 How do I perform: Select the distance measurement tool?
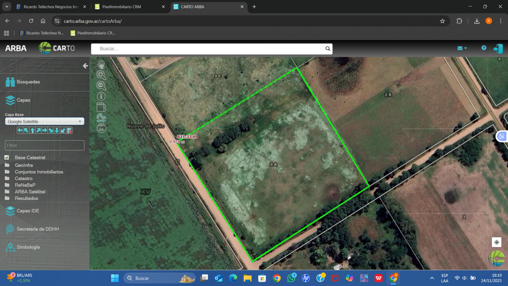101,117
